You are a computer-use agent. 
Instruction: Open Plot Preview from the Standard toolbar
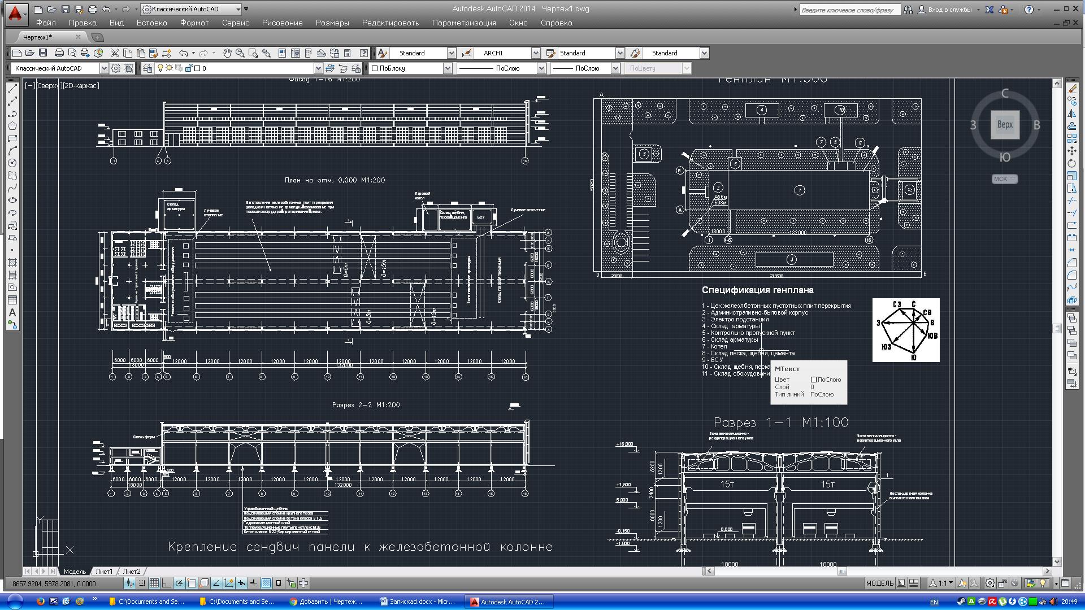[x=72, y=53]
